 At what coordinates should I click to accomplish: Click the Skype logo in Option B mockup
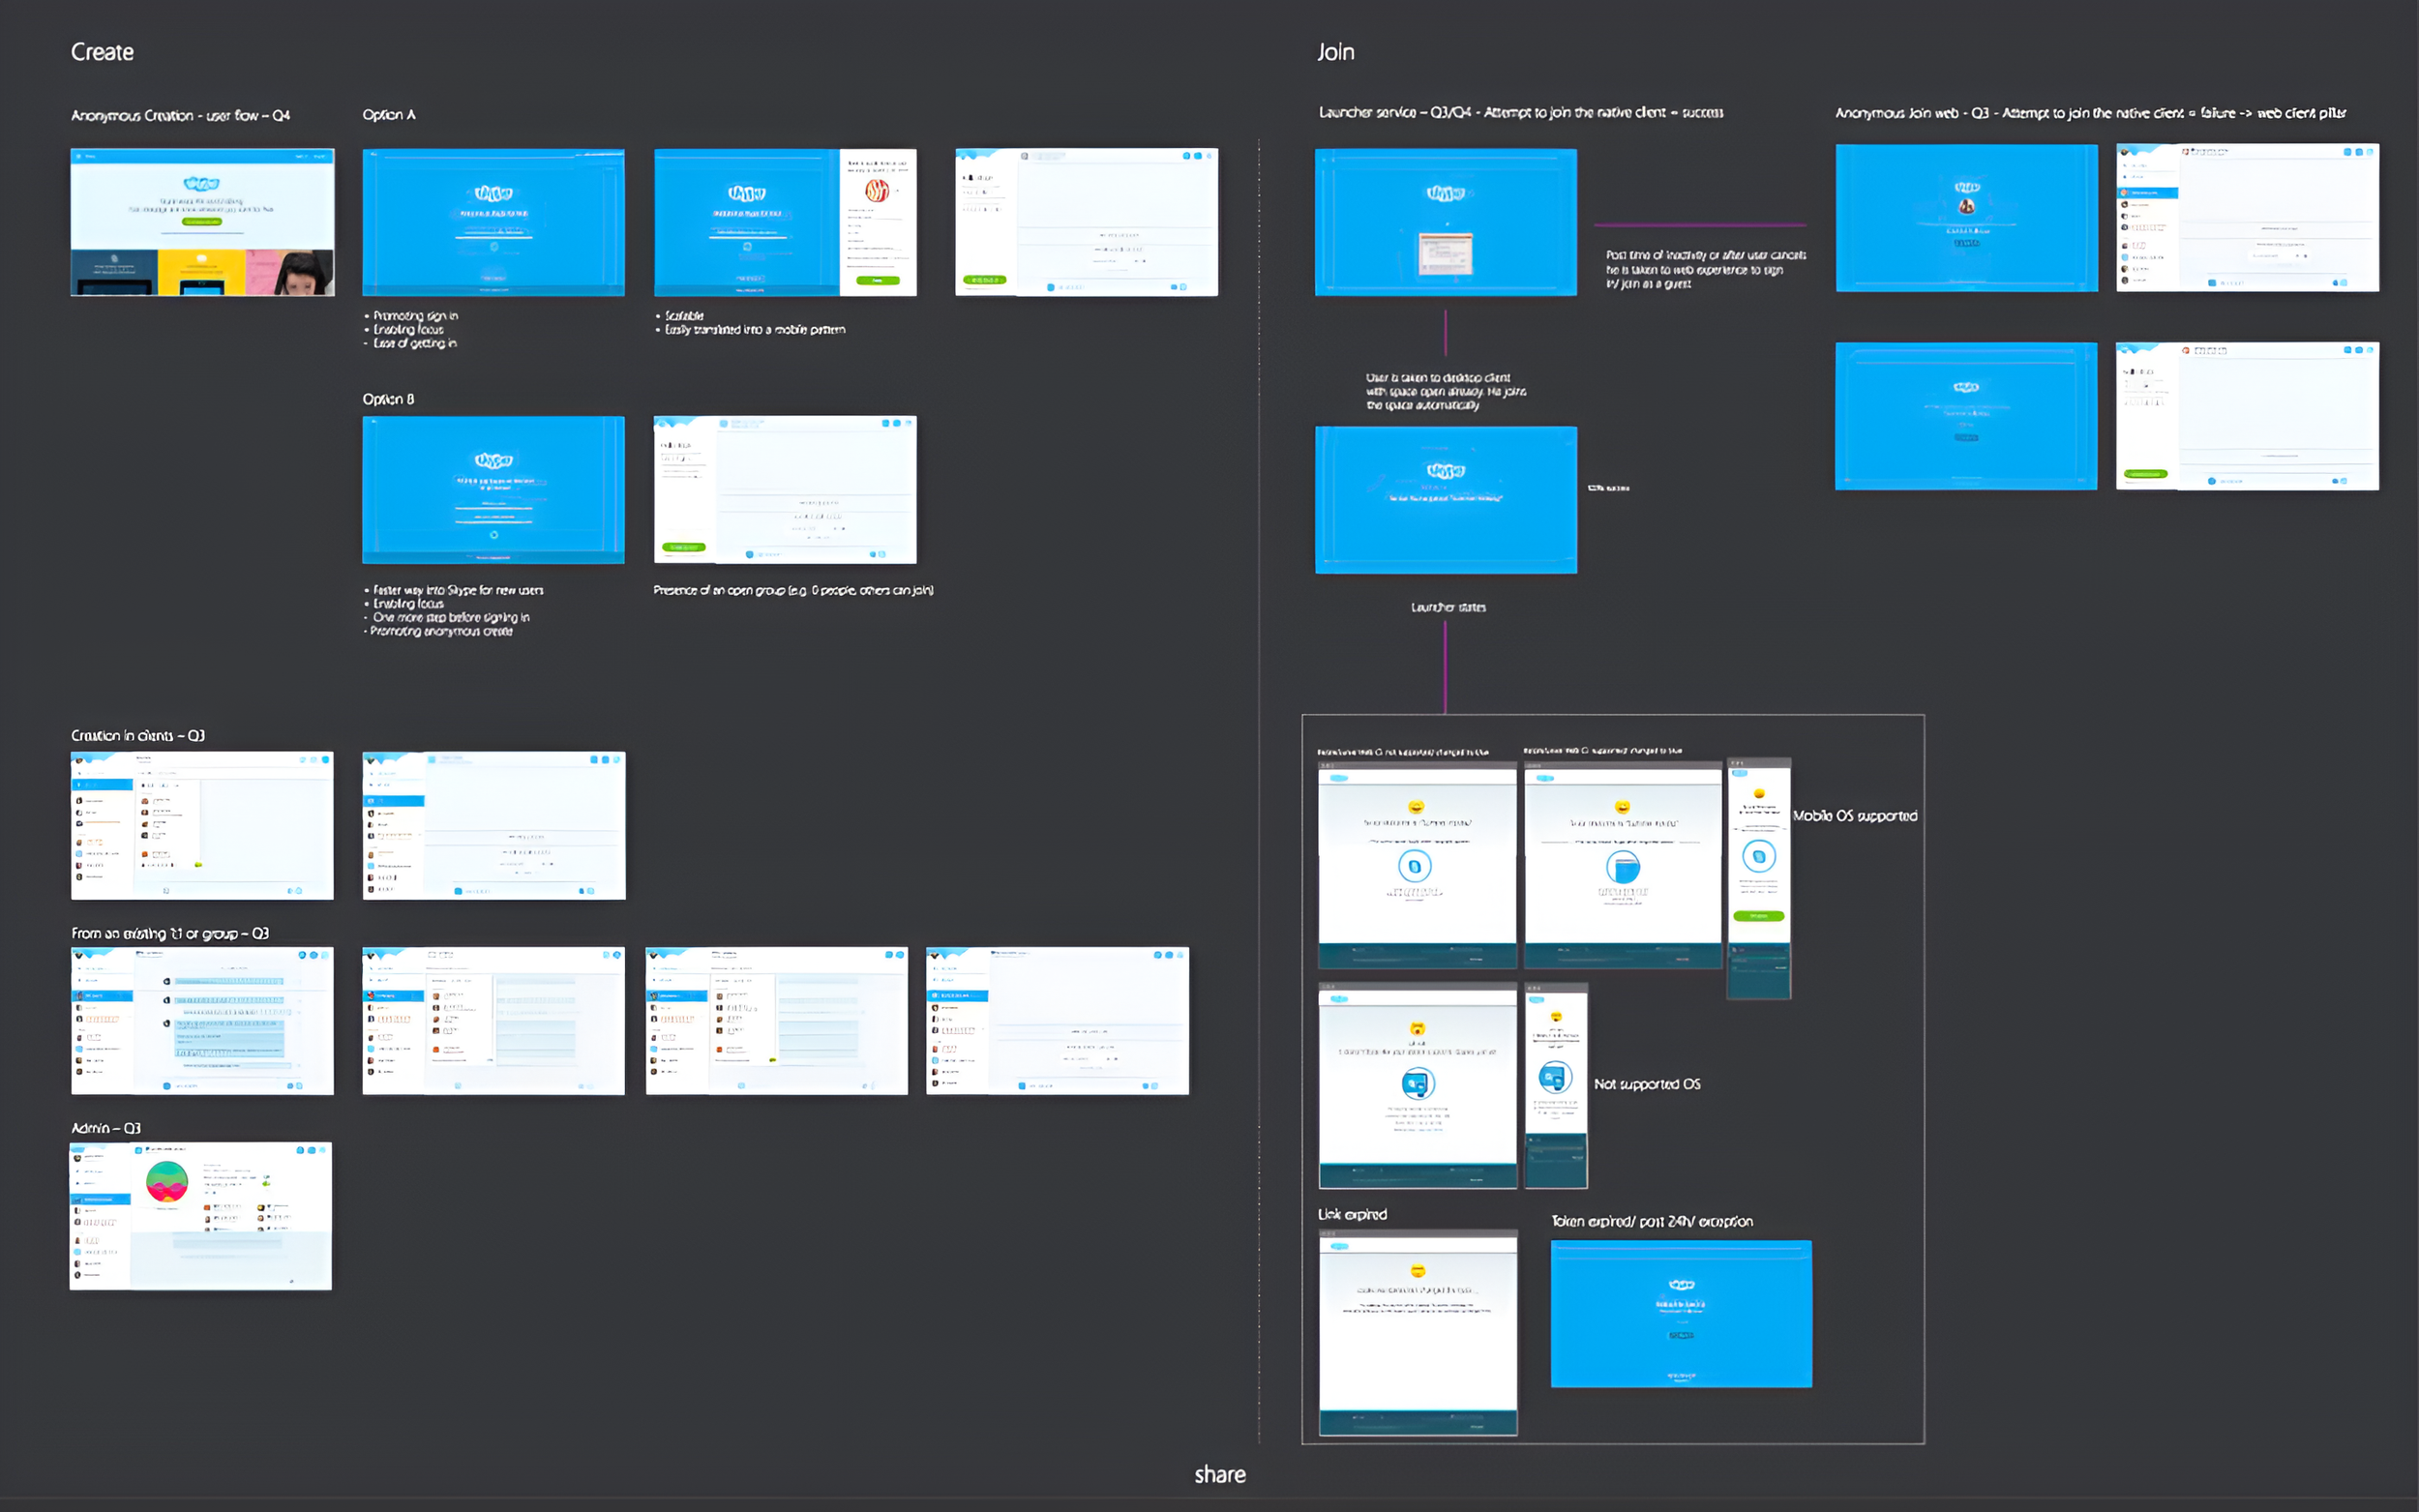tap(493, 460)
